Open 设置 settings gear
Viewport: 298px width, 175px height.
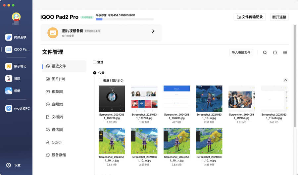9,165
